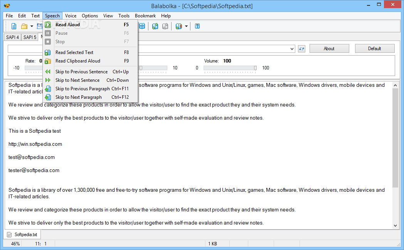The image size is (404, 250).
Task: Click the Pitch slider thumb
Action: (141, 68)
